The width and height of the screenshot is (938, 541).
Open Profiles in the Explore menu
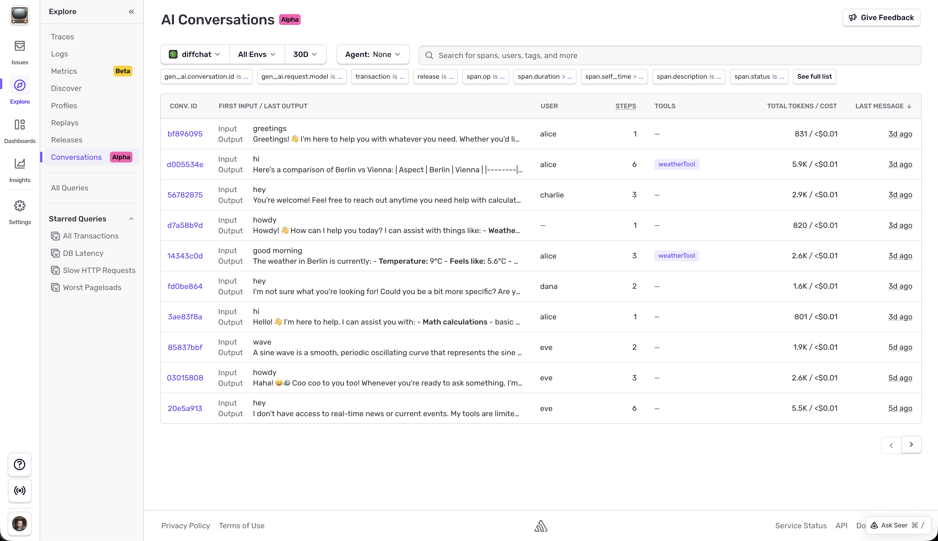(64, 106)
